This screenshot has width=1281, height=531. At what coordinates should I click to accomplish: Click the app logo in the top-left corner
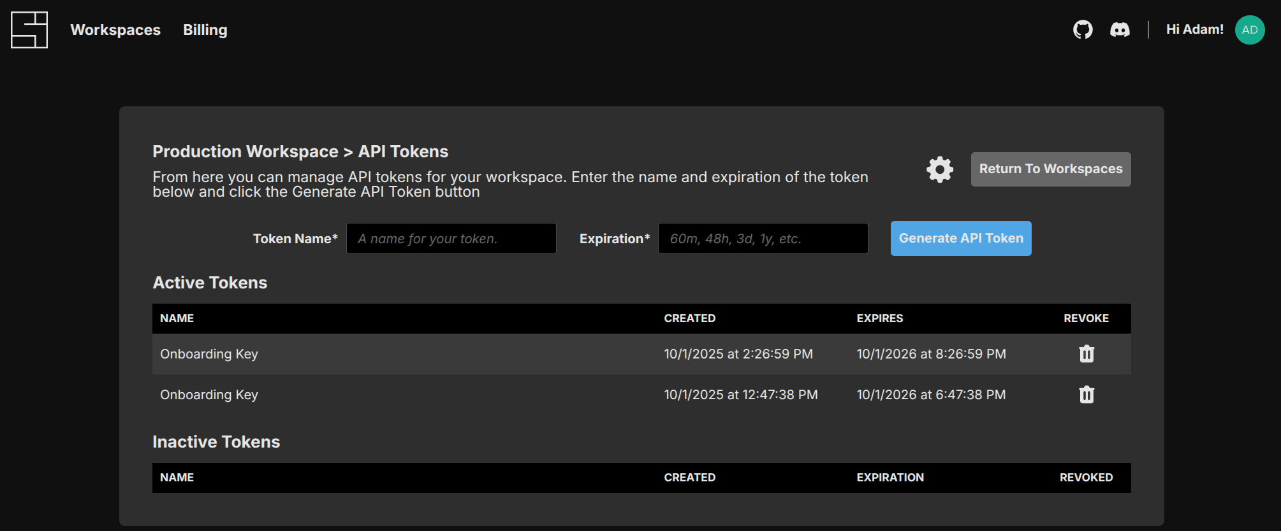(x=29, y=30)
